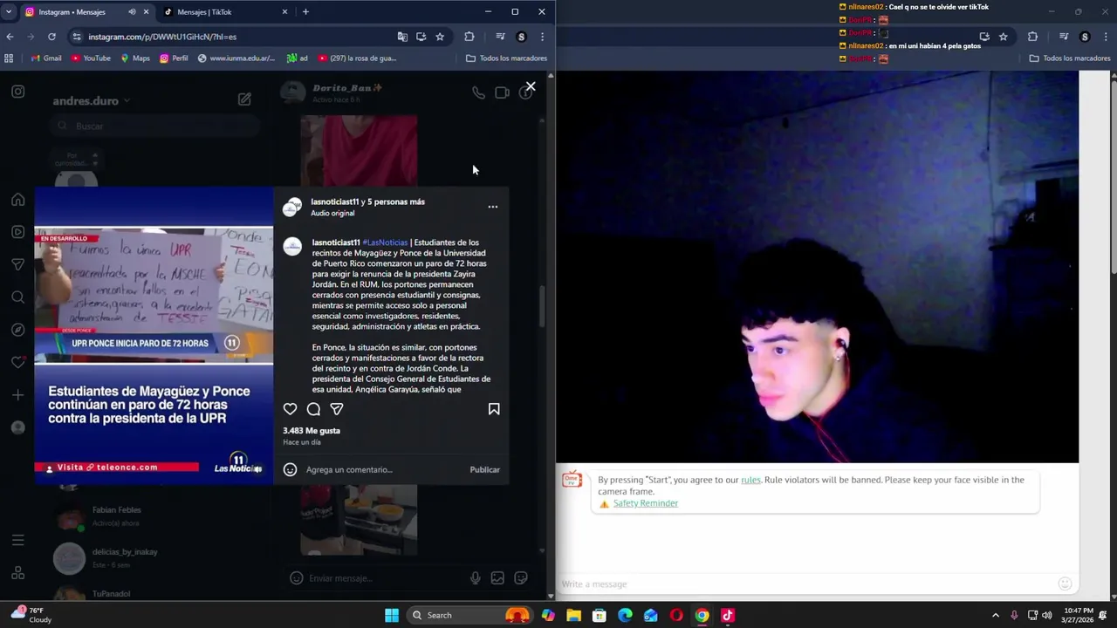This screenshot has width=1117, height=628.
Task: Click the Create plus icon in sidebar
Action: coord(17,395)
